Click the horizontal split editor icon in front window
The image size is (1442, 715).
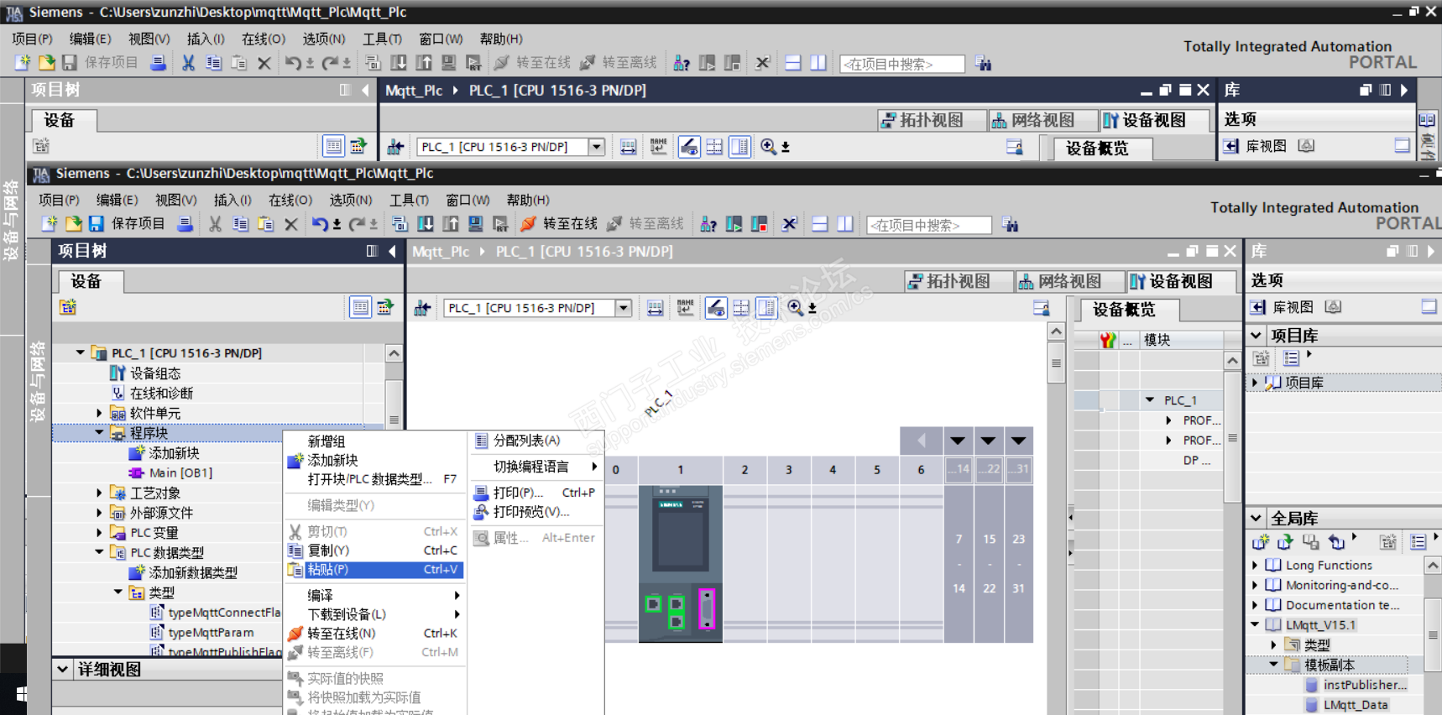(820, 224)
